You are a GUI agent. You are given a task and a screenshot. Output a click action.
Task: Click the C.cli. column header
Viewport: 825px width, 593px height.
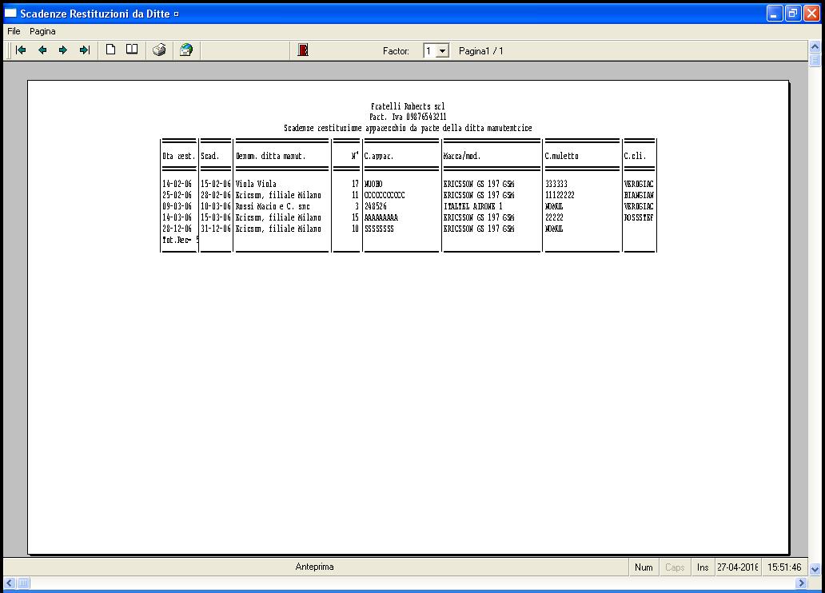(x=635, y=157)
